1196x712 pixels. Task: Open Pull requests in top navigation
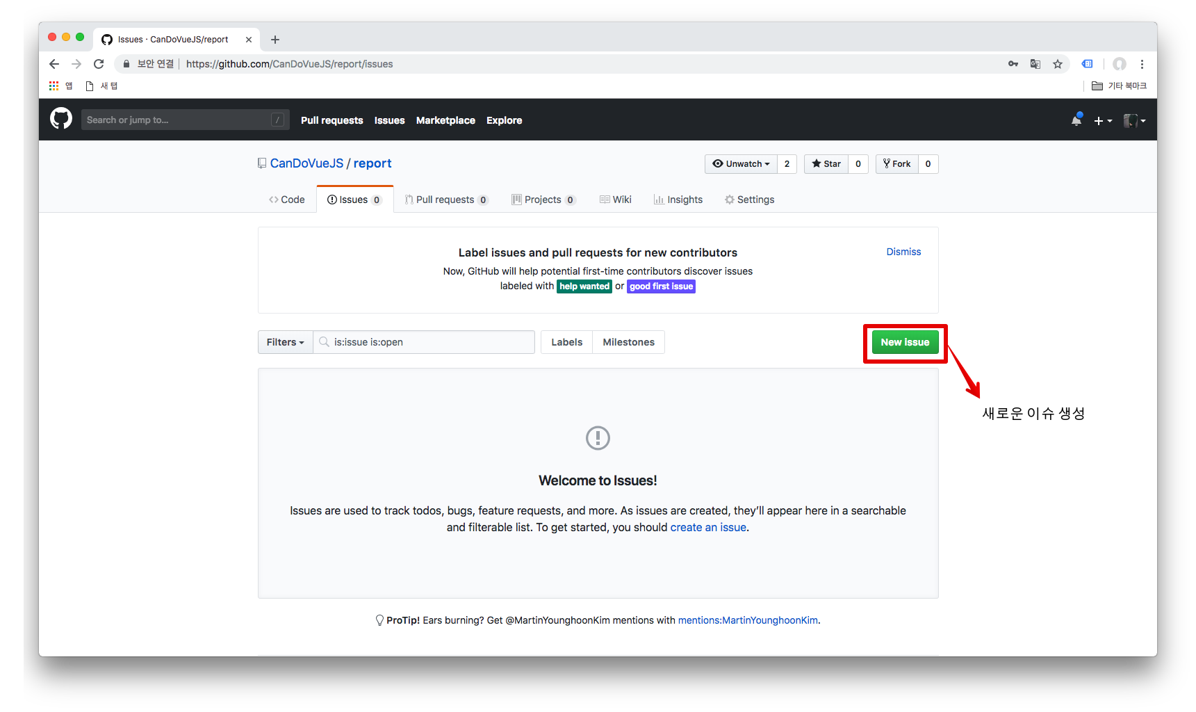(x=332, y=120)
